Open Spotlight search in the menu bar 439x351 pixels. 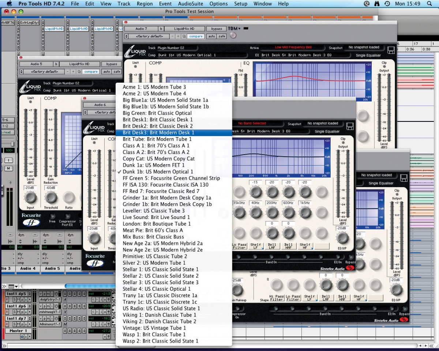point(429,4)
